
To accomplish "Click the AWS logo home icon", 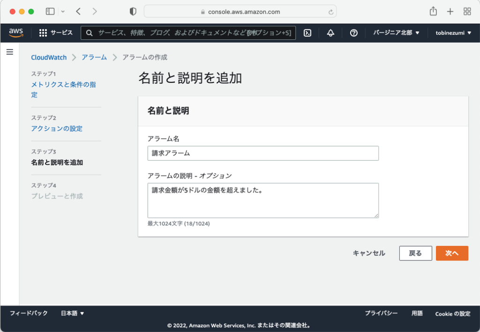I will 16,32.
